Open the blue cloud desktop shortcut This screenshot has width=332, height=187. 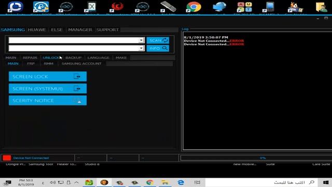click(219, 7)
